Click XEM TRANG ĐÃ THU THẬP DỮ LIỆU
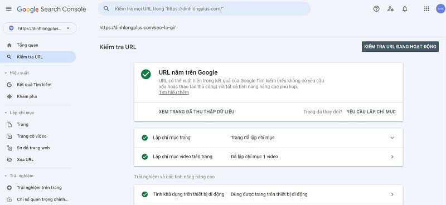Screen dimensions: 446x205 (x=197, y=112)
